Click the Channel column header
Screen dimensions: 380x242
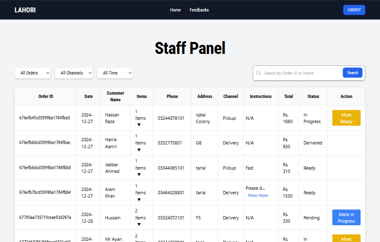click(x=230, y=96)
